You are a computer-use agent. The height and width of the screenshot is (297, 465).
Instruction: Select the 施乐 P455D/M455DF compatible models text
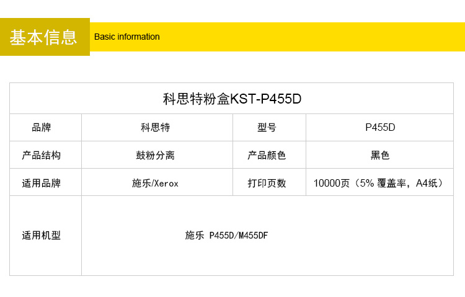point(226,236)
